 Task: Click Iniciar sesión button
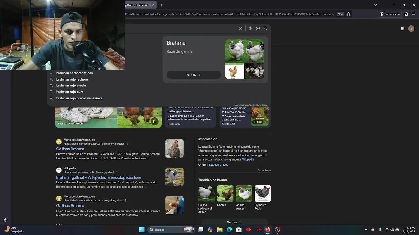tap(390, 14)
